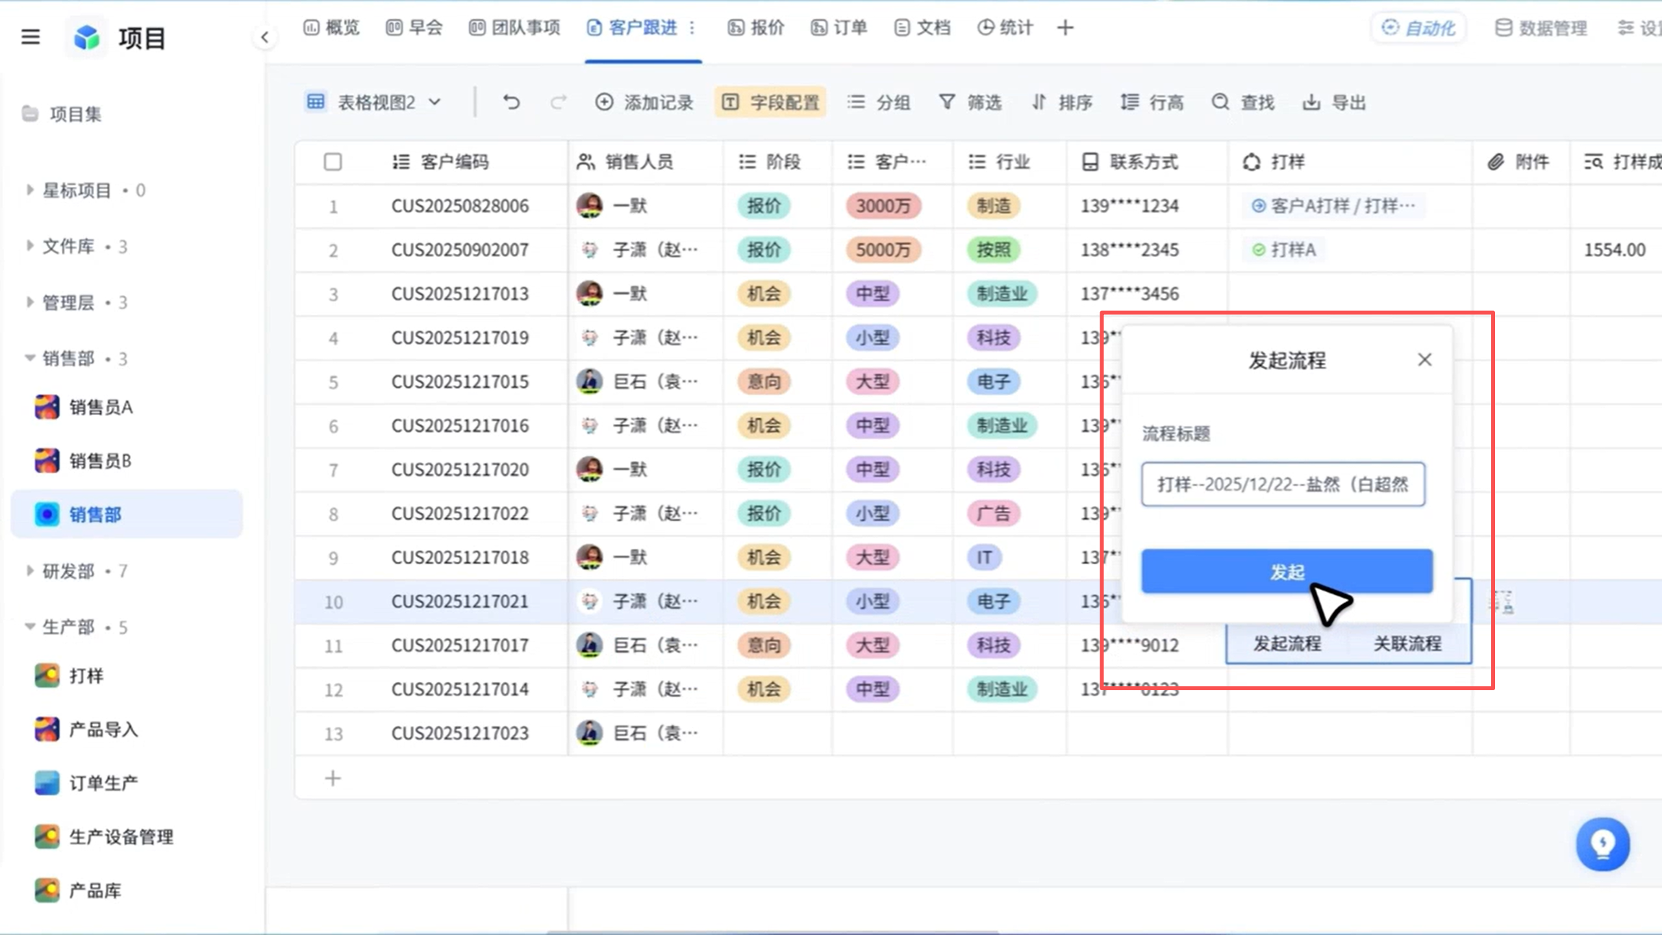This screenshot has width=1662, height=935.
Task: Select the highlighted 销售部 sheet item
Action: point(127,514)
